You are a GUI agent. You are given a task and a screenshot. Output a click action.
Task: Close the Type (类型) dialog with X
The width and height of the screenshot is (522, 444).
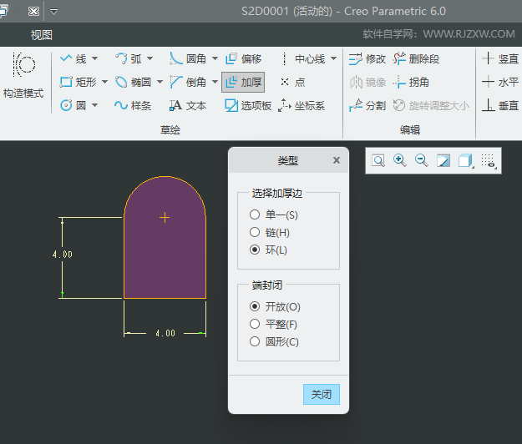point(337,160)
